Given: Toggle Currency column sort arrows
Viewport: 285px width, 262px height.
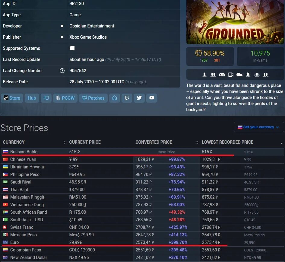Looking at the screenshot, I should (64, 142).
